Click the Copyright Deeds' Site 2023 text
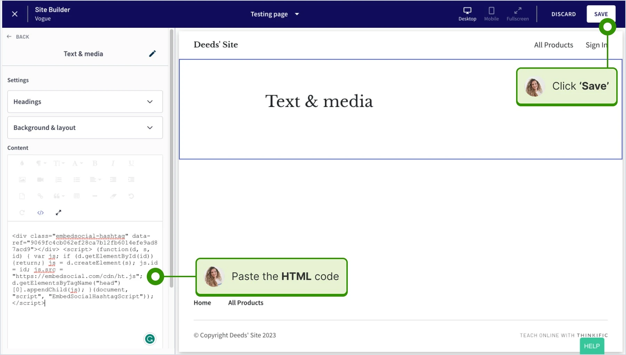The width and height of the screenshot is (626, 355). tap(235, 335)
